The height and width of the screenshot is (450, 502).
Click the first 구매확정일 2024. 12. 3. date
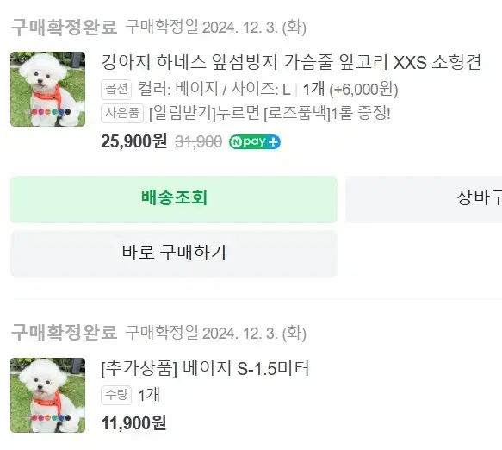coord(216,28)
